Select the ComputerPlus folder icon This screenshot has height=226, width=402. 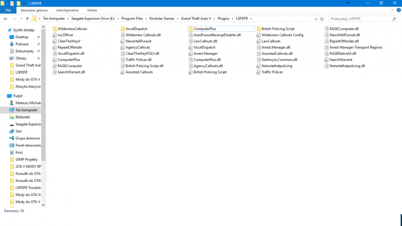point(191,29)
